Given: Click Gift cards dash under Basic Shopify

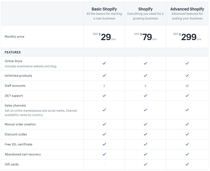Looking at the screenshot, I should point(104,165).
